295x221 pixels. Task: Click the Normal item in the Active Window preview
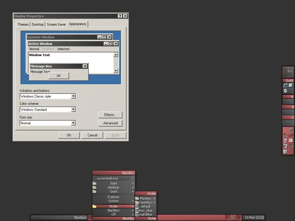coord(34,49)
